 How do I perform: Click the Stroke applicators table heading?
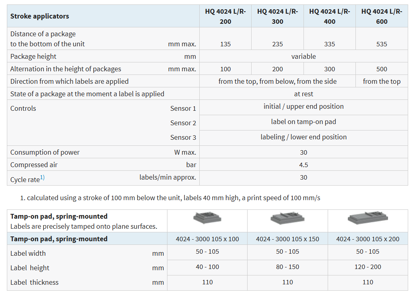coord(39,16)
